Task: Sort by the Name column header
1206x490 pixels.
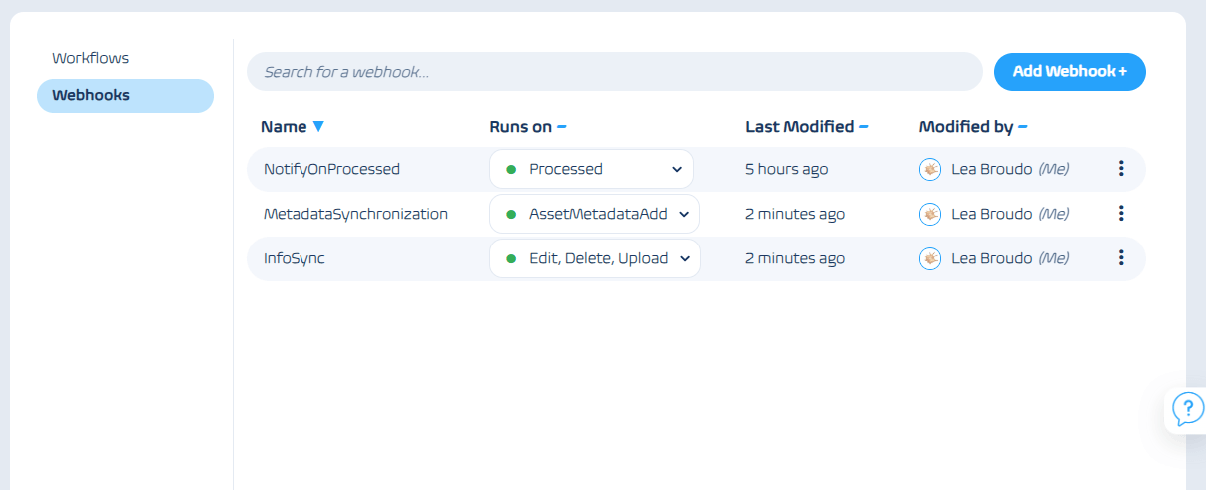Action: (x=284, y=127)
